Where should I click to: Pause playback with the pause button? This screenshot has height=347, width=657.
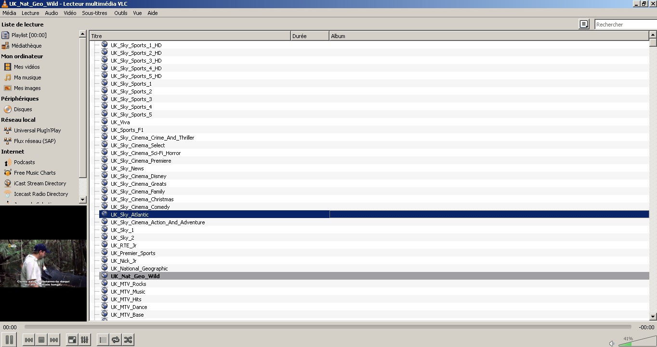coord(9,339)
